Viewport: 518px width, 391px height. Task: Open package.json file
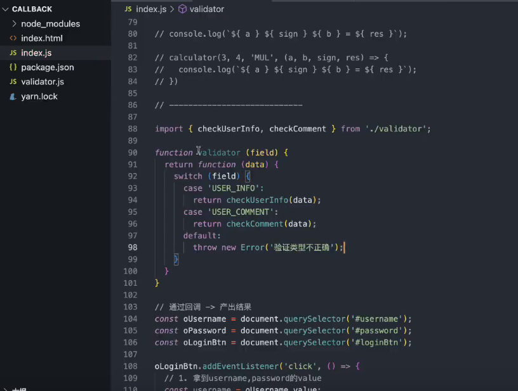point(47,67)
